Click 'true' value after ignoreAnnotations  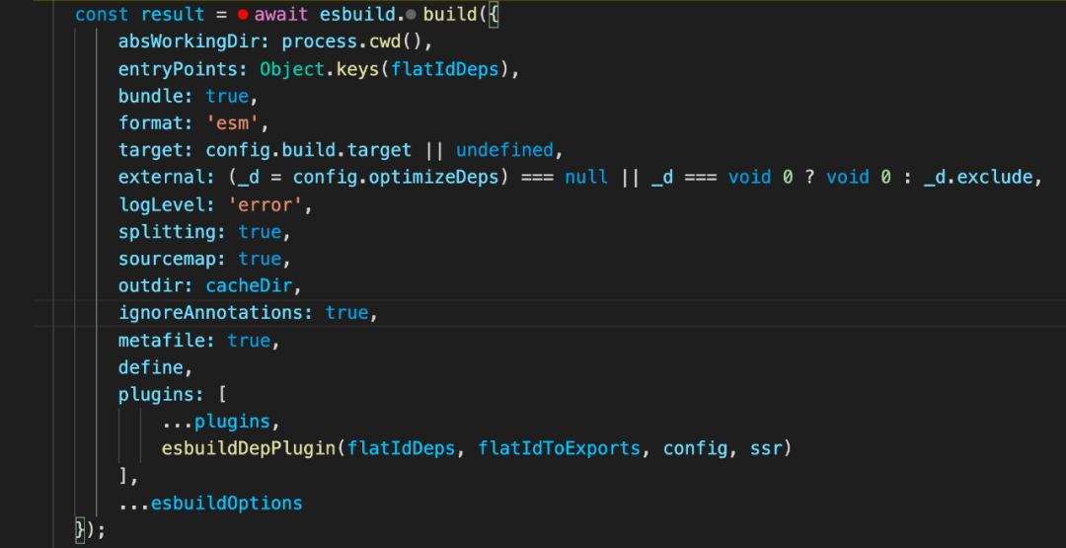click(x=346, y=313)
